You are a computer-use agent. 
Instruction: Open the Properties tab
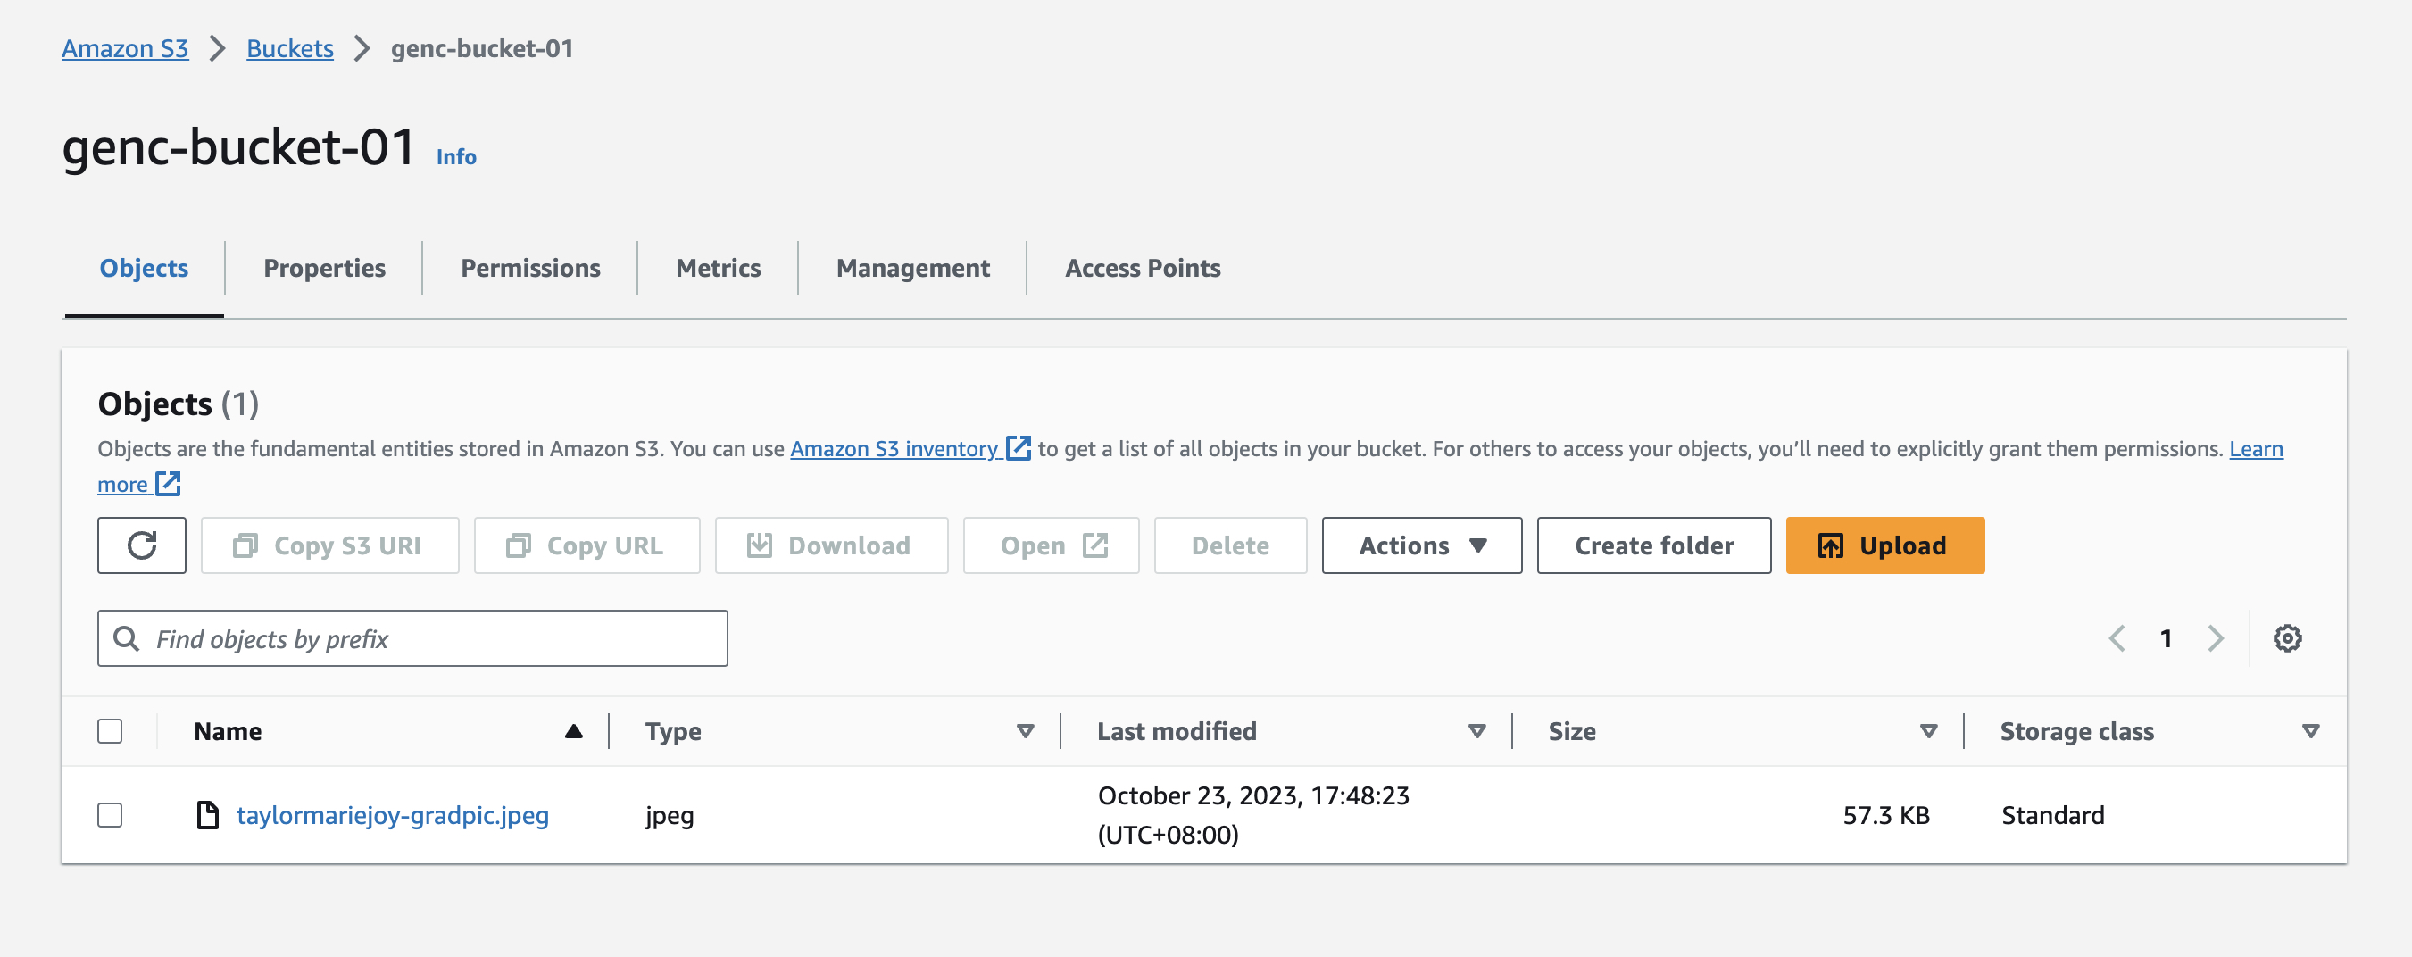pyautogui.click(x=324, y=269)
